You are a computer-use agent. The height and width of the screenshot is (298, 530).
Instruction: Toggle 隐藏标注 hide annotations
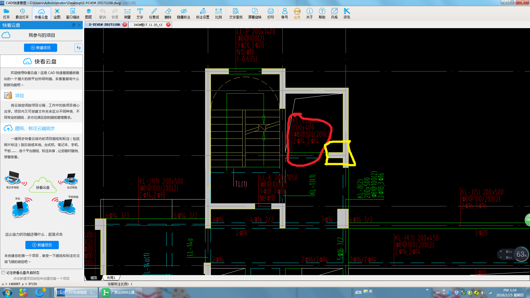pos(184,13)
